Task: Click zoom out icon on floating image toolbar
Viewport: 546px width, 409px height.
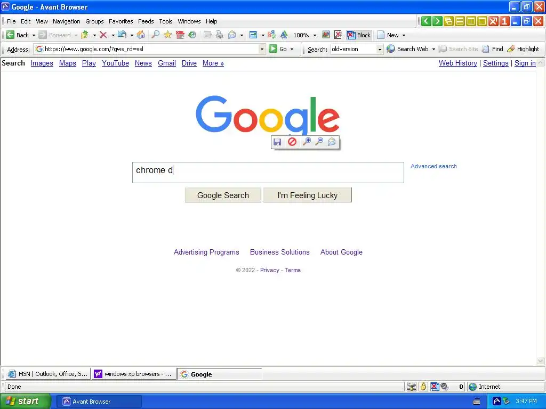Action: coord(319,142)
